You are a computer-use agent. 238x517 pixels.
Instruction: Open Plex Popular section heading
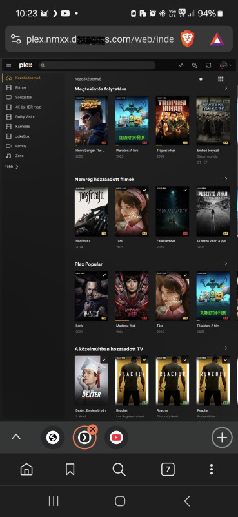88,264
